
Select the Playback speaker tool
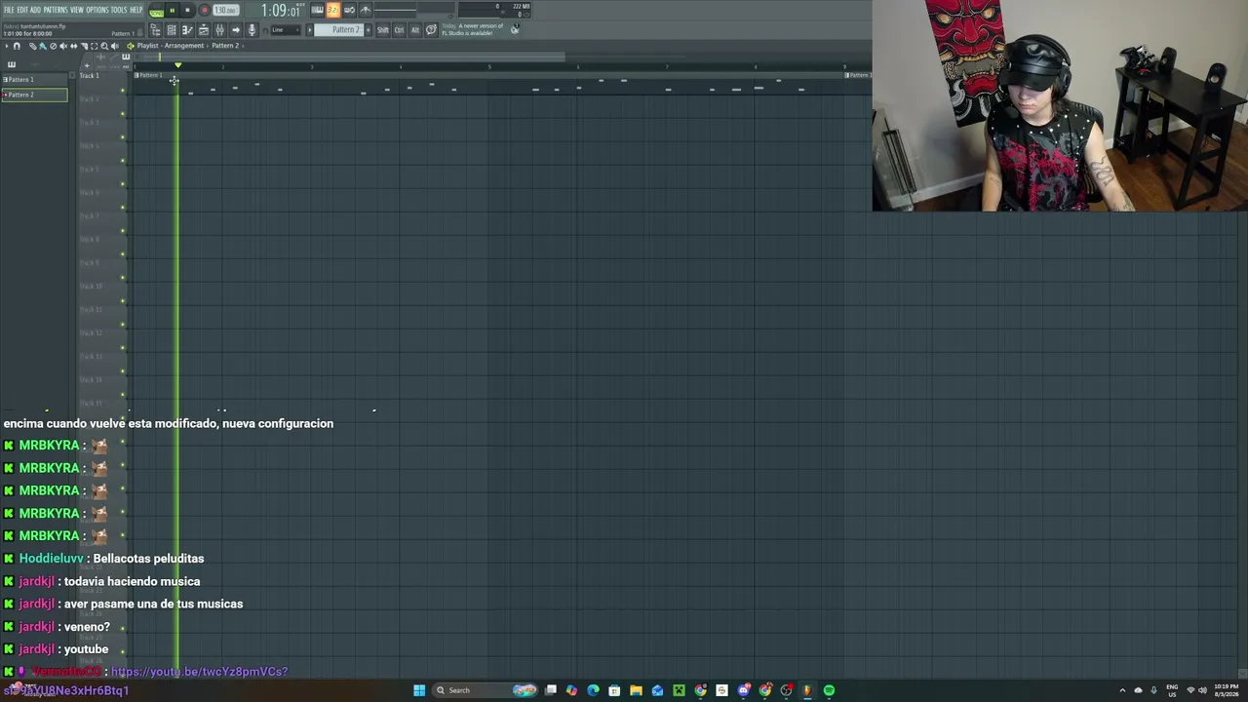pos(115,46)
